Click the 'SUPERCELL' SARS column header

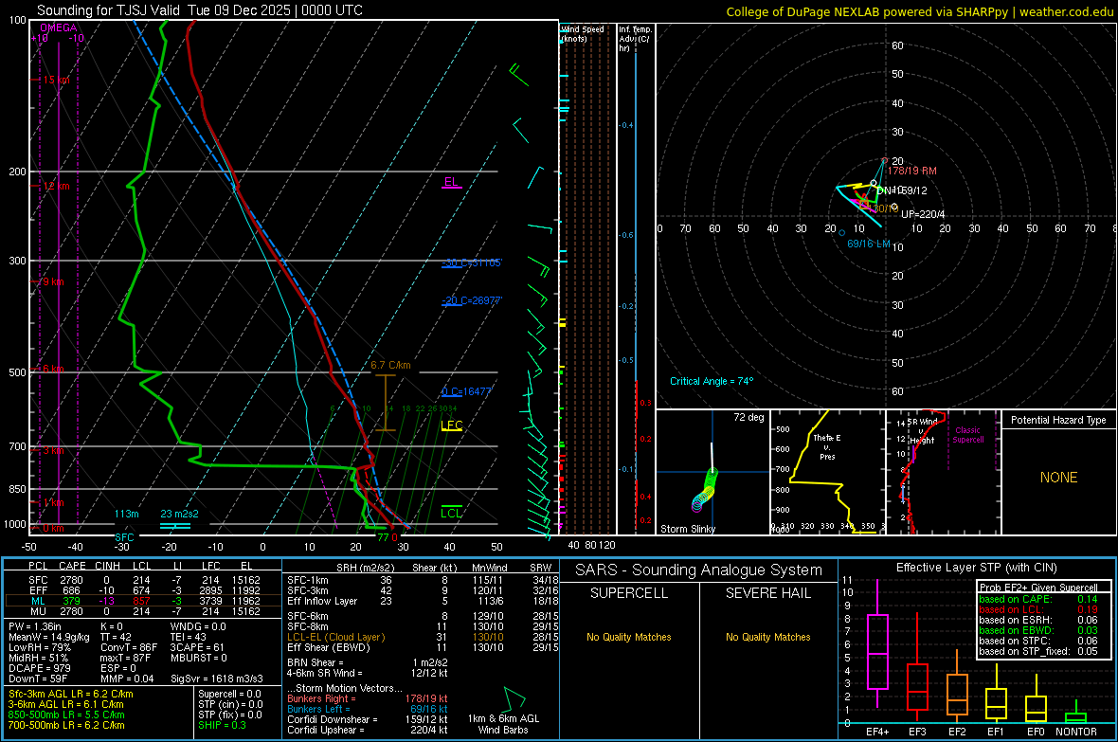[629, 593]
